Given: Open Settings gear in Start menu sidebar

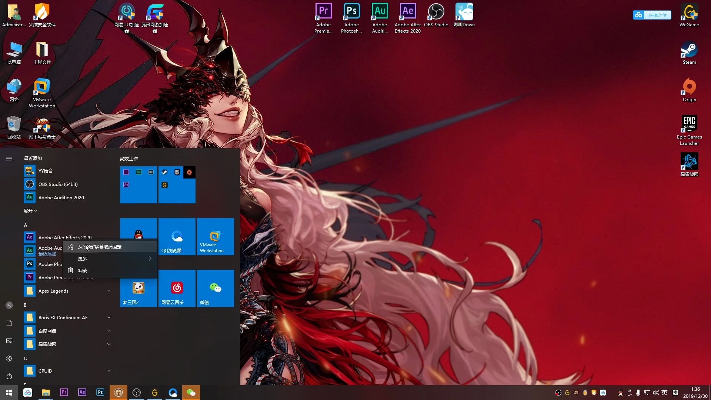Looking at the screenshot, I should click(9, 359).
